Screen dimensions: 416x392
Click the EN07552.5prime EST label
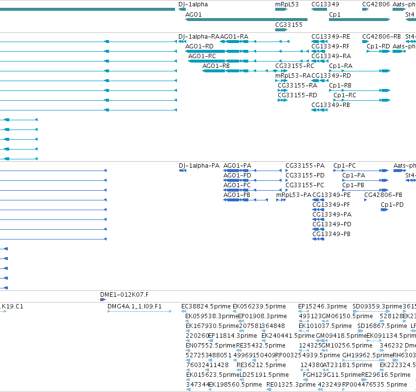[210, 345]
